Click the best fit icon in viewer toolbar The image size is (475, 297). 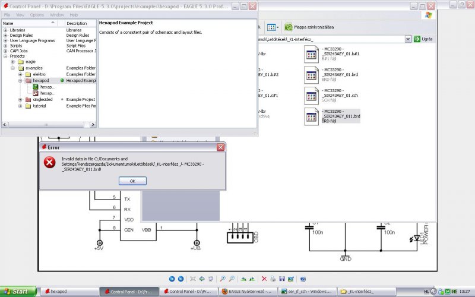pyautogui.click(x=193, y=279)
